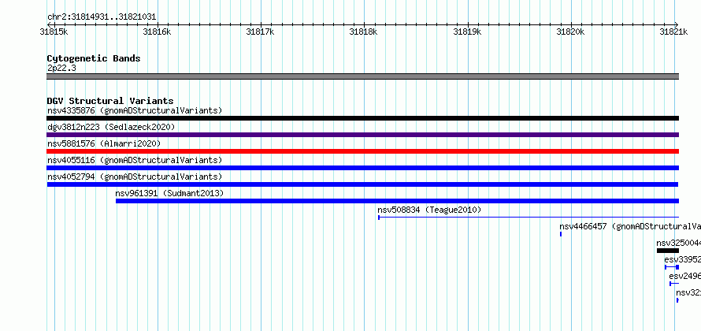Select the purple dgv3812n223 variant bar

362,135
